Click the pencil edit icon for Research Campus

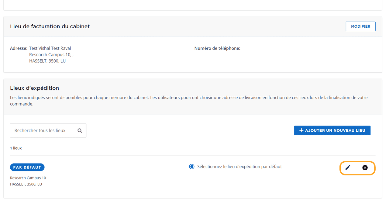(x=348, y=168)
